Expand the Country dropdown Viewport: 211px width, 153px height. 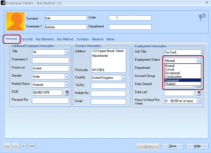coord(123,78)
